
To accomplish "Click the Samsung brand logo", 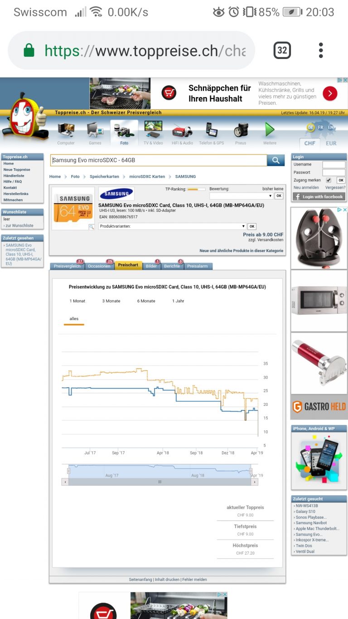I will [x=116, y=194].
